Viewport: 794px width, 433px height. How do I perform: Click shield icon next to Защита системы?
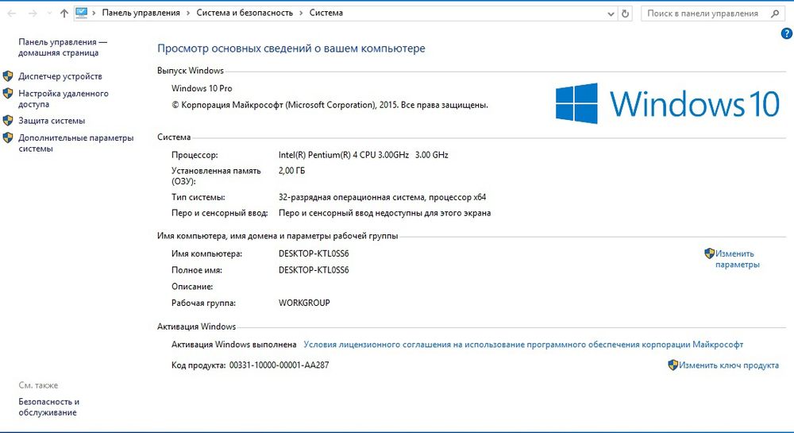pos(8,121)
